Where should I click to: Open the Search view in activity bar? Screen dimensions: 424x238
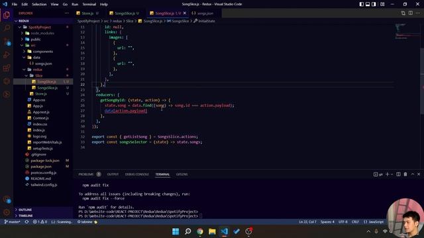(7, 28)
